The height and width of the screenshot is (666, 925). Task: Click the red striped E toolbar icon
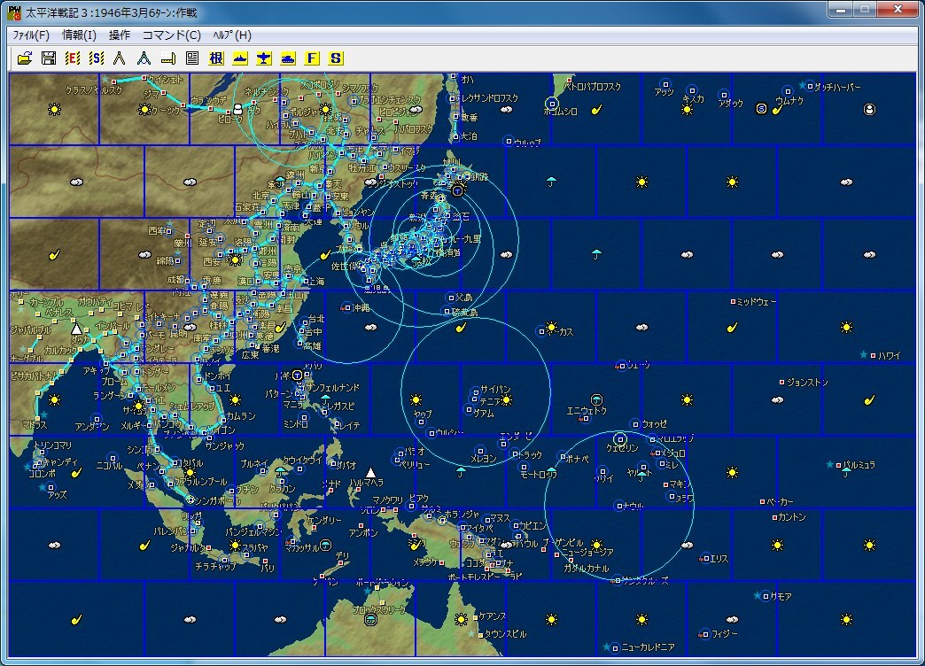click(73, 58)
